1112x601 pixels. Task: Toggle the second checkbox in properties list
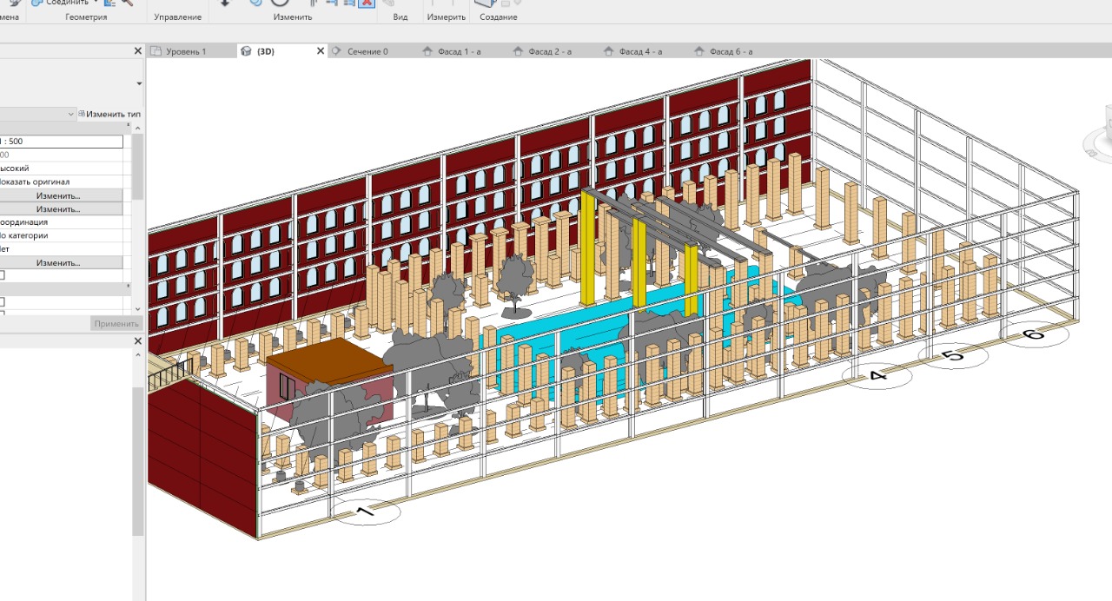(2, 301)
